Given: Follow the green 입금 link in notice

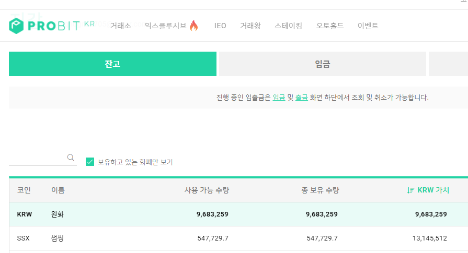Looking at the screenshot, I should pos(279,98).
